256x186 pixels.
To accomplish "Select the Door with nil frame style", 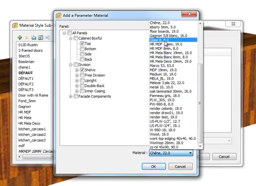I will click(33, 95).
